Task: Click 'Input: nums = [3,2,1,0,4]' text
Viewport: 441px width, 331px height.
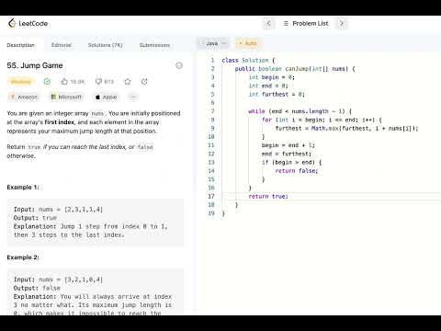Action: click(58, 280)
